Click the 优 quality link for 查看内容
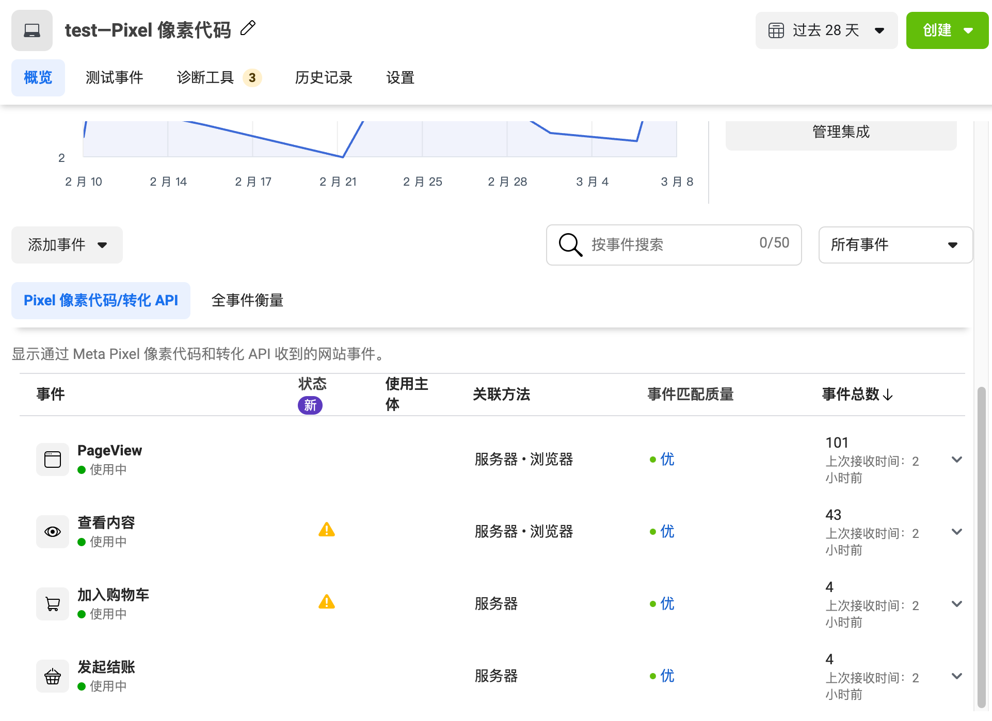The height and width of the screenshot is (721, 992). [667, 532]
